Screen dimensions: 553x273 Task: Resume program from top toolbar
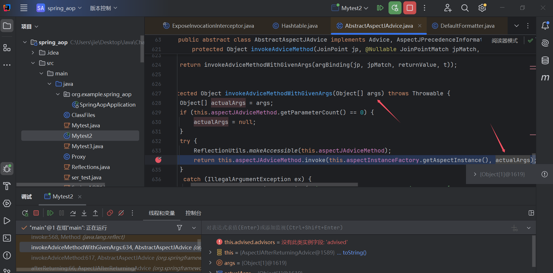(380, 8)
